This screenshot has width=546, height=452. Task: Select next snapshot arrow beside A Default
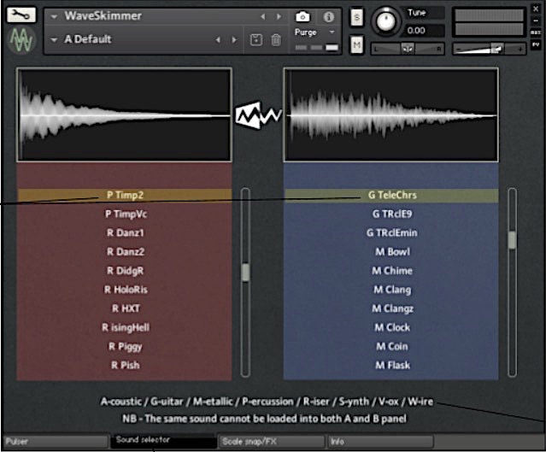(x=234, y=39)
